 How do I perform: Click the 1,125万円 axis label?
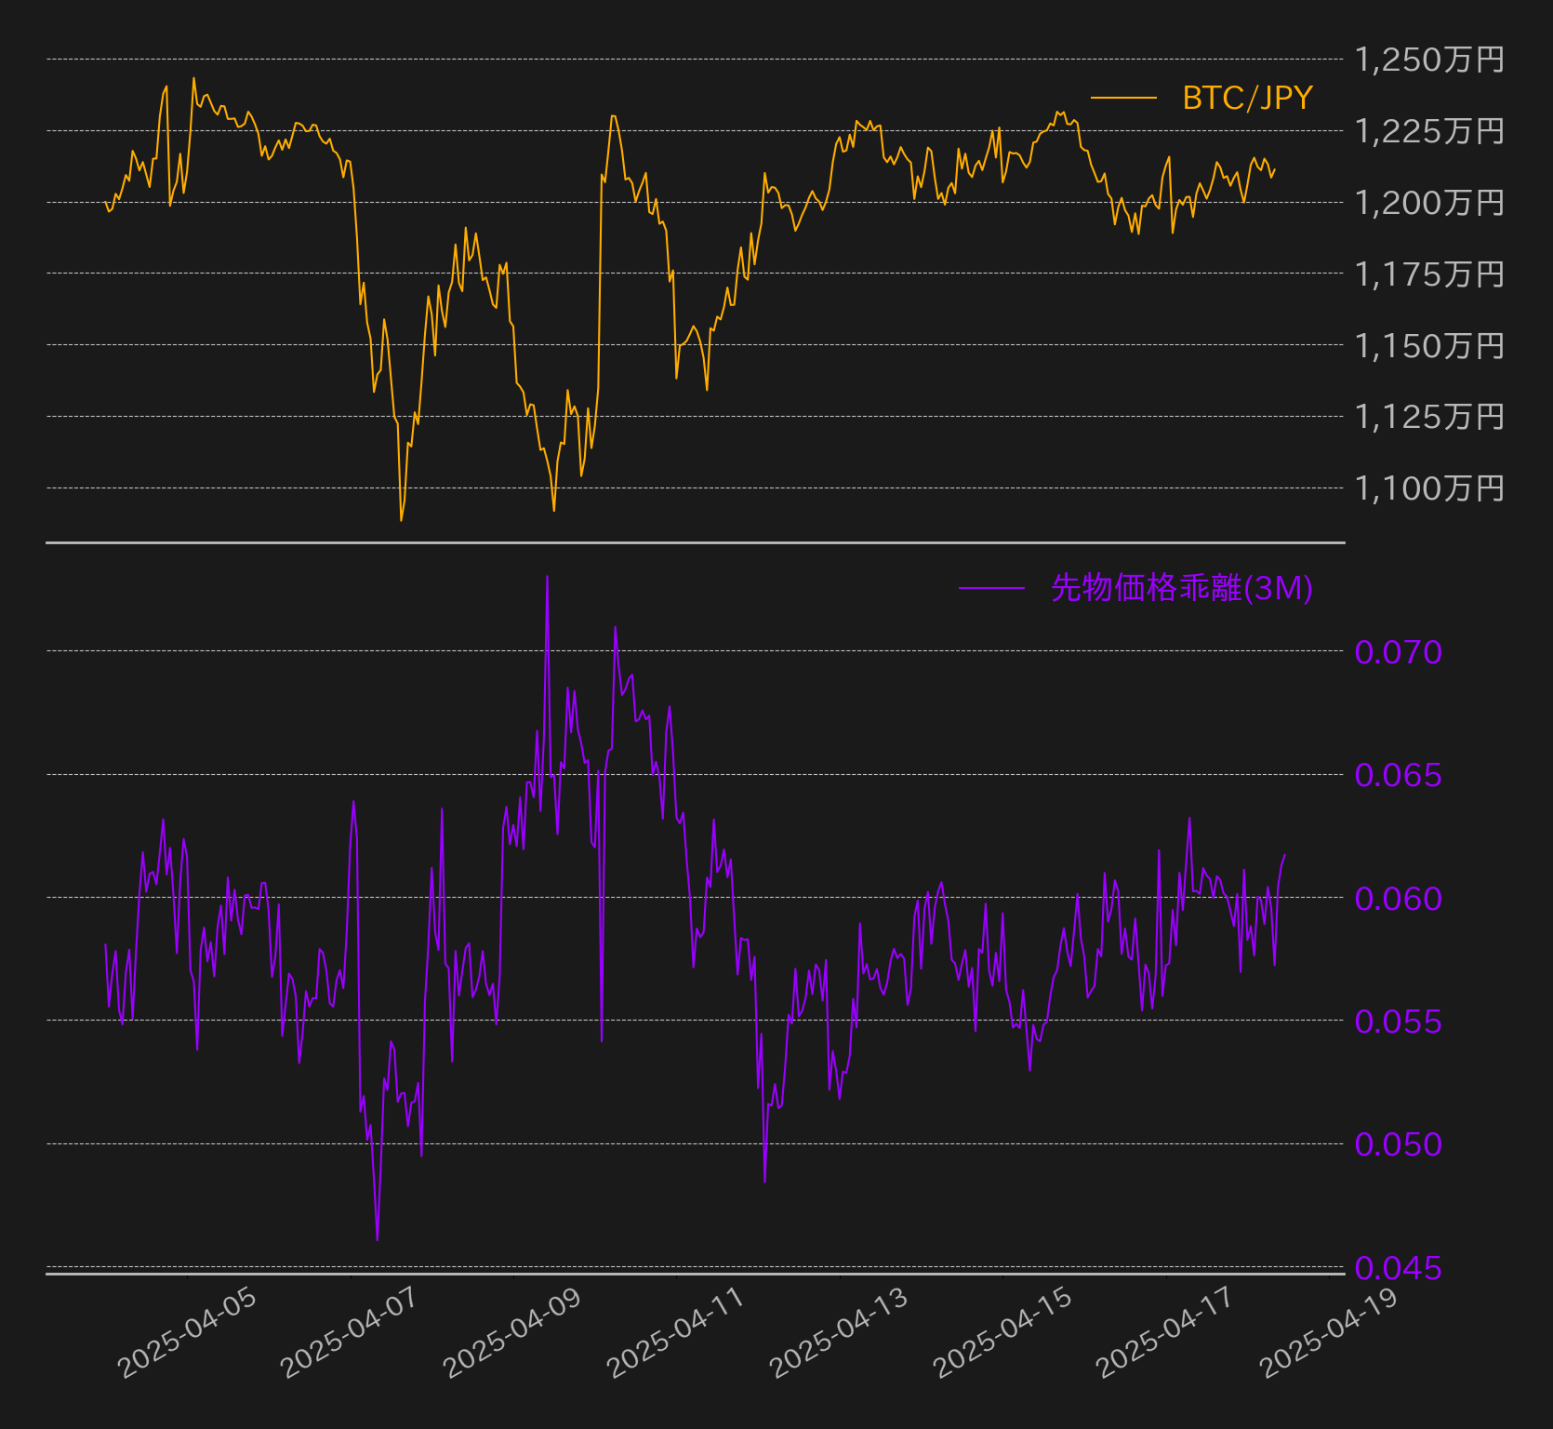pyautogui.click(x=1429, y=417)
